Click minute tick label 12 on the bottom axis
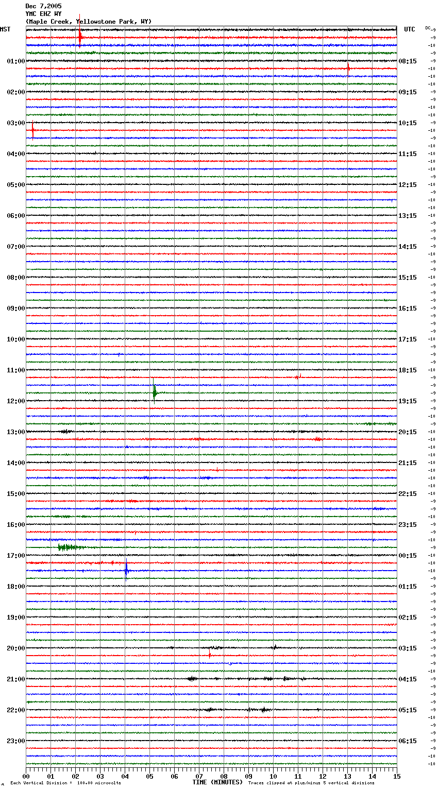Viewport: 438px width, 790px height. [x=323, y=776]
